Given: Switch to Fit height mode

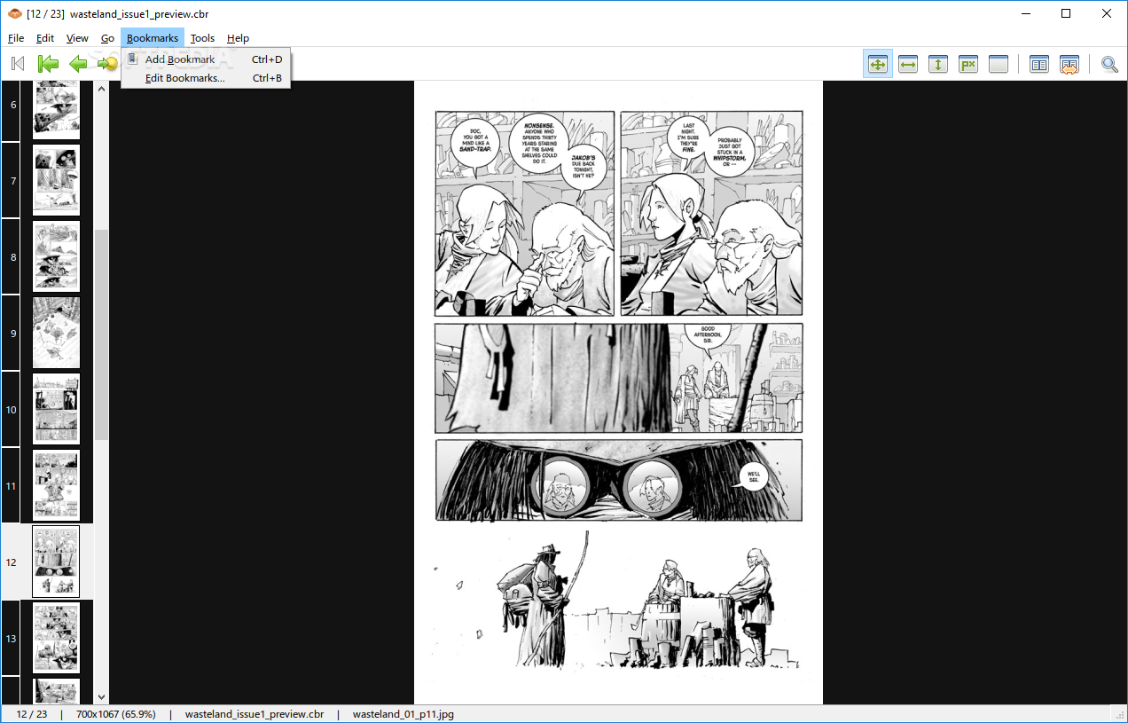Looking at the screenshot, I should coord(938,64).
